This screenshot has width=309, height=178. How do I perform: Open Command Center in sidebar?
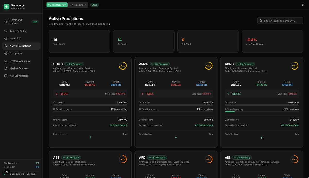(x=21, y=22)
